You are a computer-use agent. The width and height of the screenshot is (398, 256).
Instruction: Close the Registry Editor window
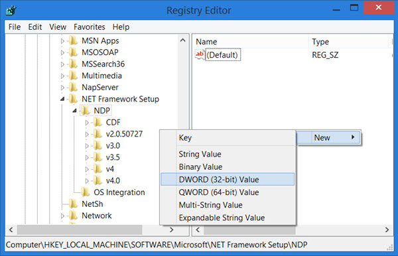(x=379, y=7)
